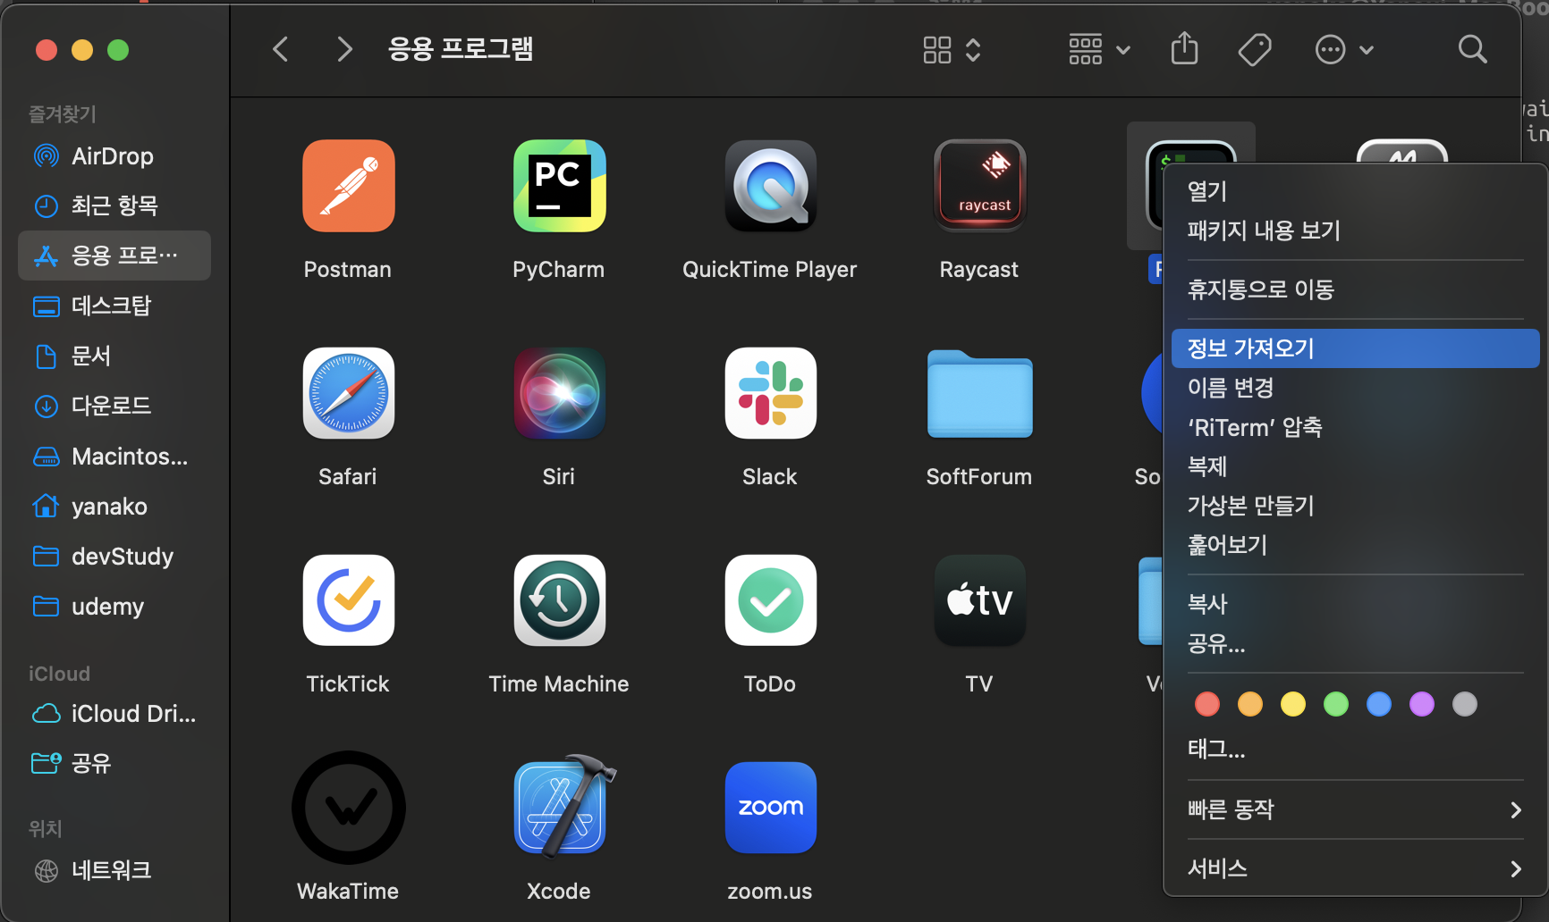
Task: Select the TickTick app icon
Action: [349, 600]
